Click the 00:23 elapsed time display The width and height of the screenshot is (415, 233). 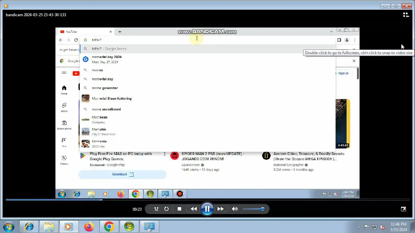tap(137, 209)
